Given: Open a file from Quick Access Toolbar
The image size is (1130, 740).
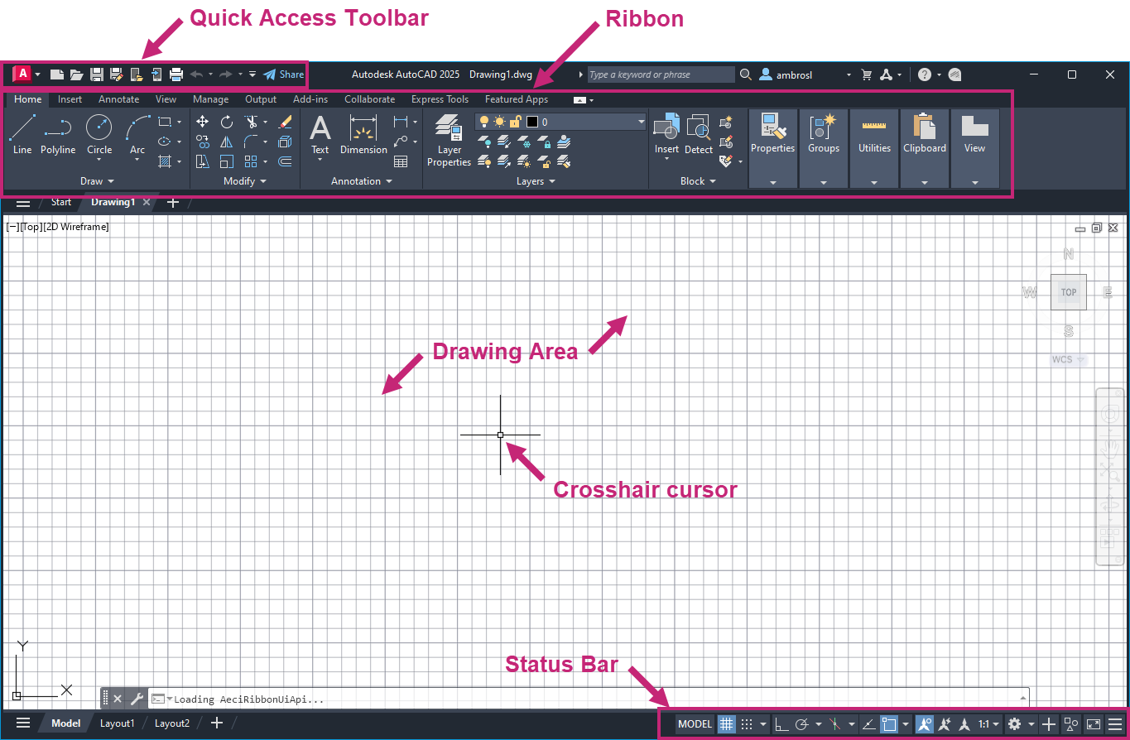Looking at the screenshot, I should click(76, 74).
